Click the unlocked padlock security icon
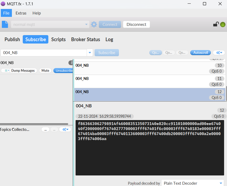 tap(216, 24)
